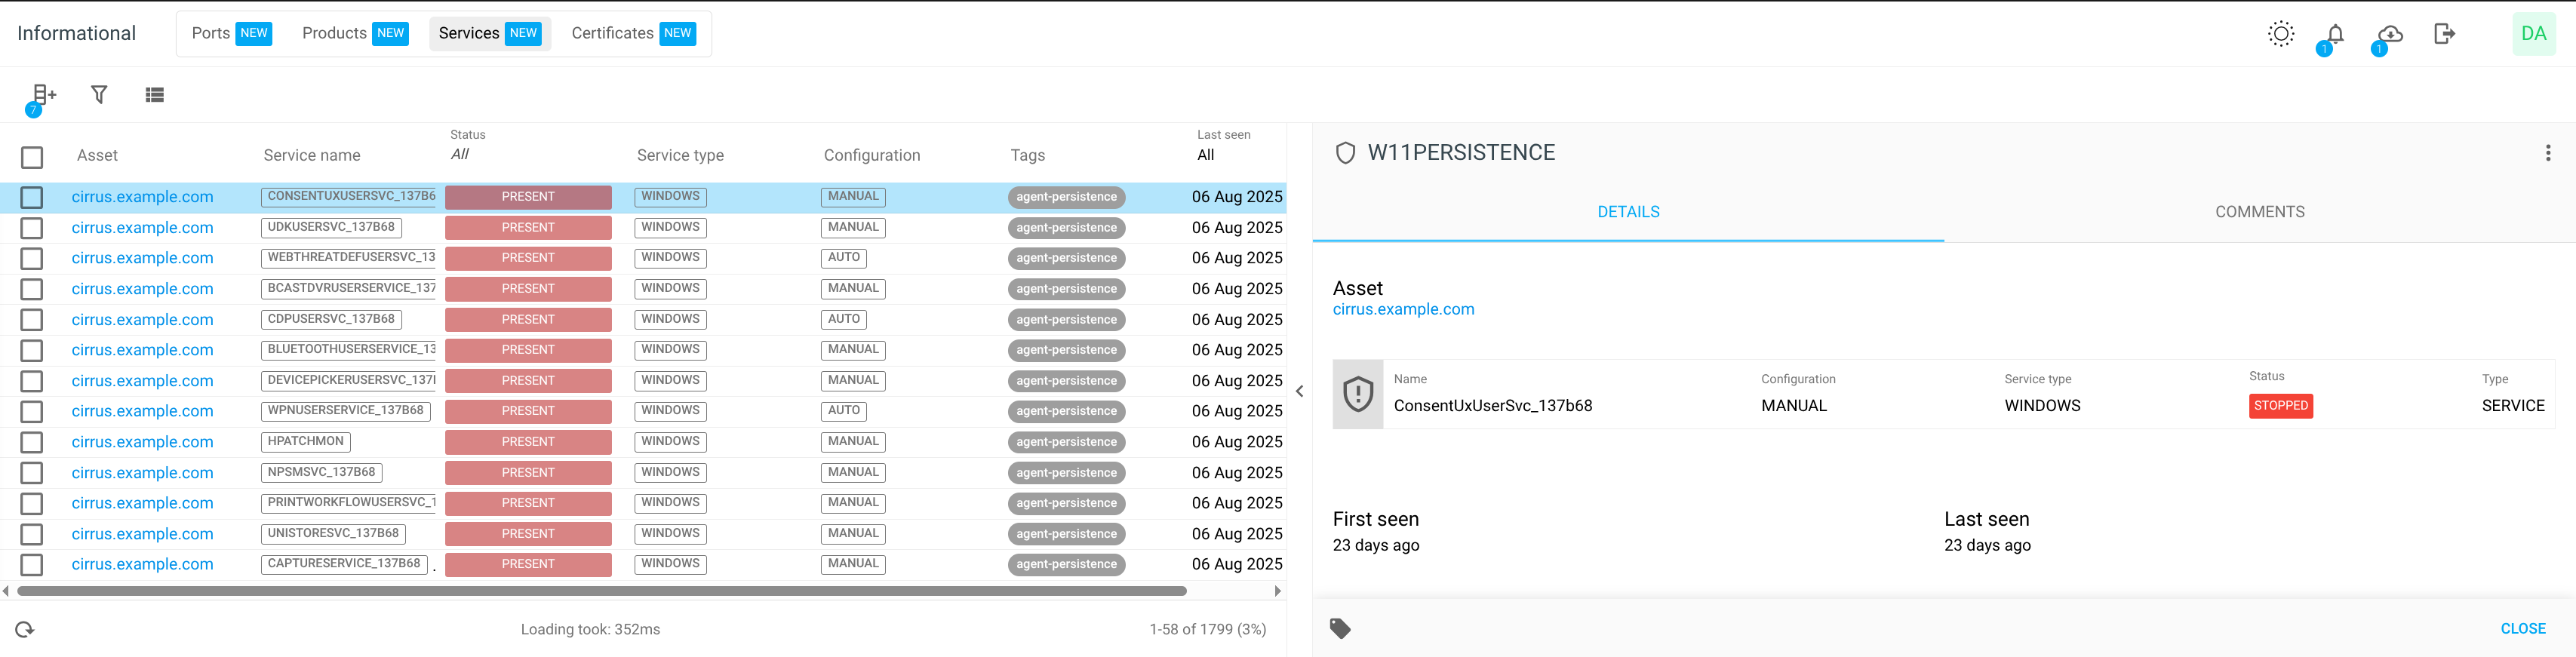Open the COMMENTS tab
2576x657 pixels.
tap(2259, 212)
